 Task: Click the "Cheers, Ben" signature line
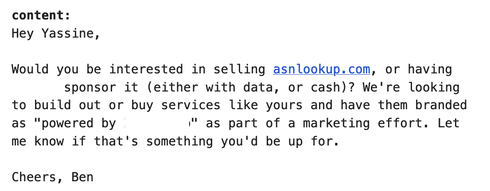tap(52, 177)
